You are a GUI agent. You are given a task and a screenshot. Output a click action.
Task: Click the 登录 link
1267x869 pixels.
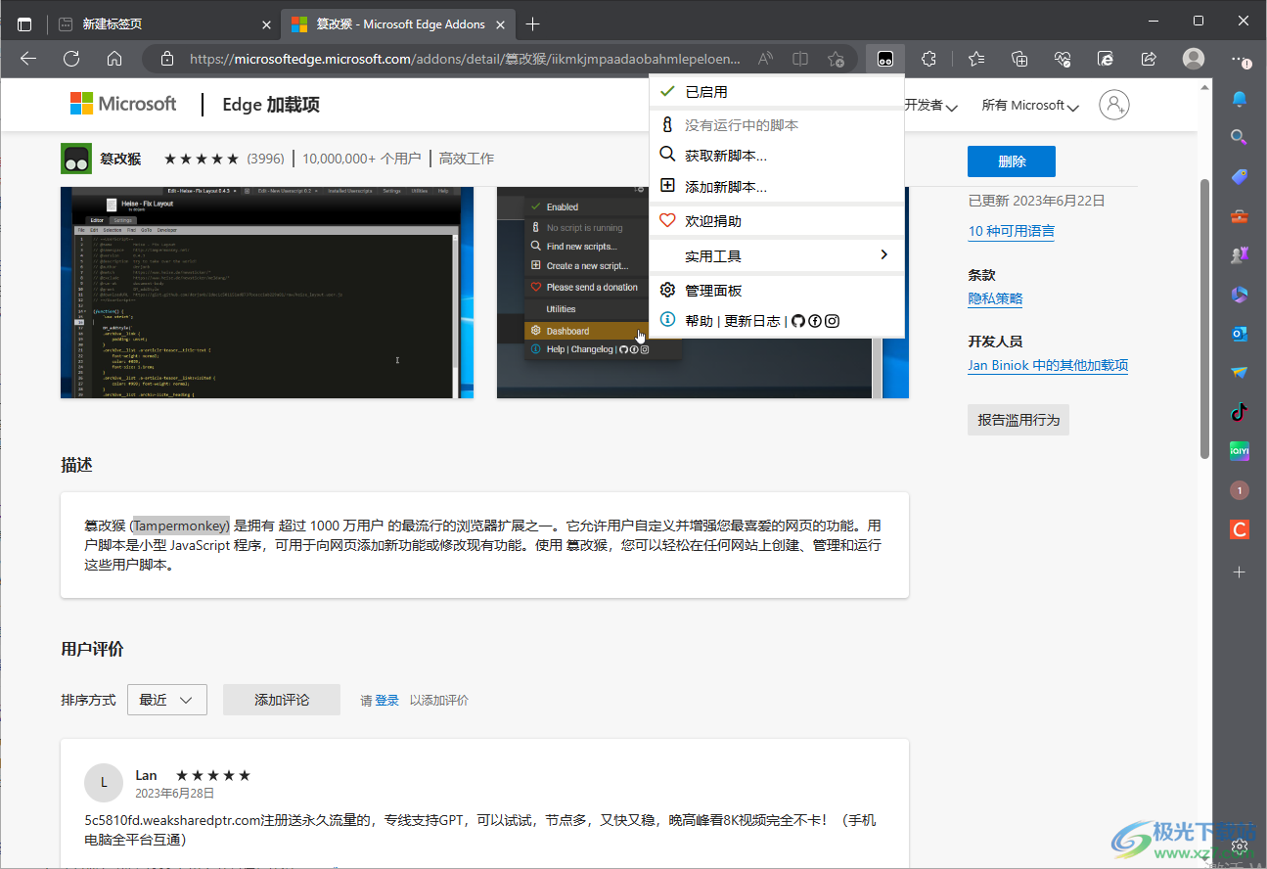point(387,701)
